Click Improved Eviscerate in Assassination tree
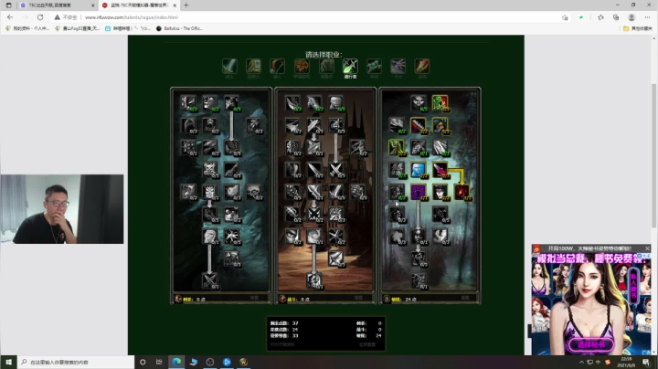The image size is (658, 369). pos(187,102)
